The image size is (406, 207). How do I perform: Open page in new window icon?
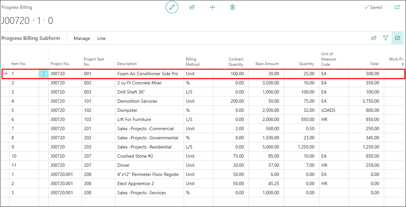coord(397,7)
